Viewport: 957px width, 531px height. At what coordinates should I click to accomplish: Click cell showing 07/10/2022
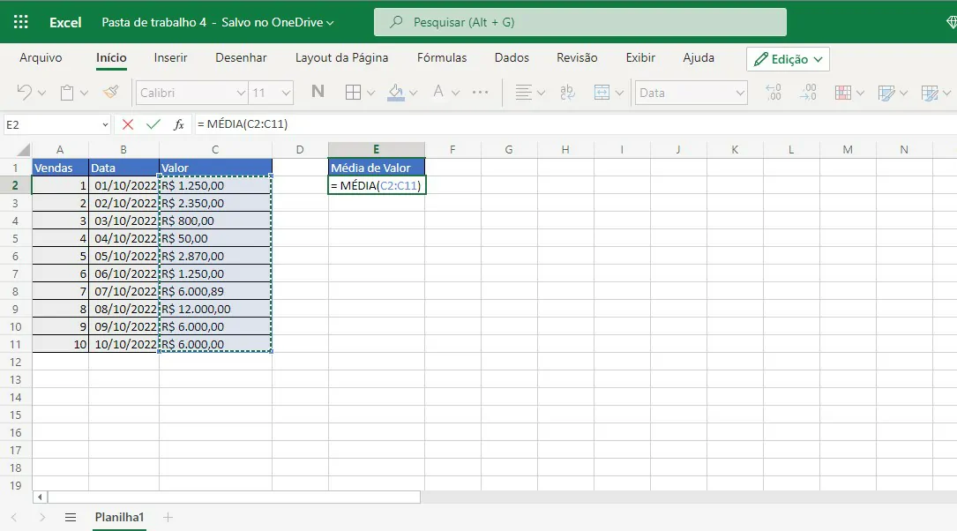tap(123, 291)
